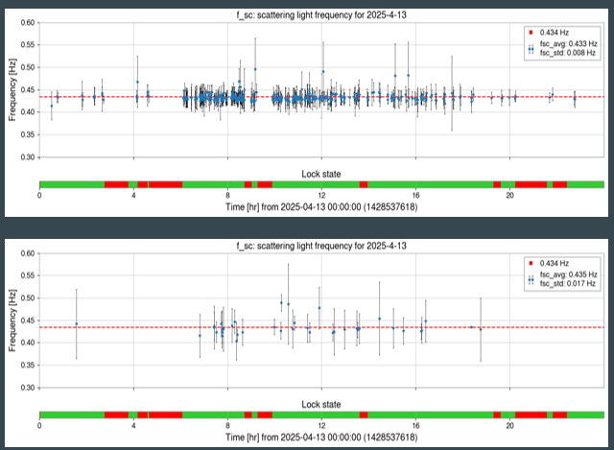Viewport: 614px width, 450px height.
Task: Click the 'Lock state' label under the lower plot
Action: (x=321, y=405)
